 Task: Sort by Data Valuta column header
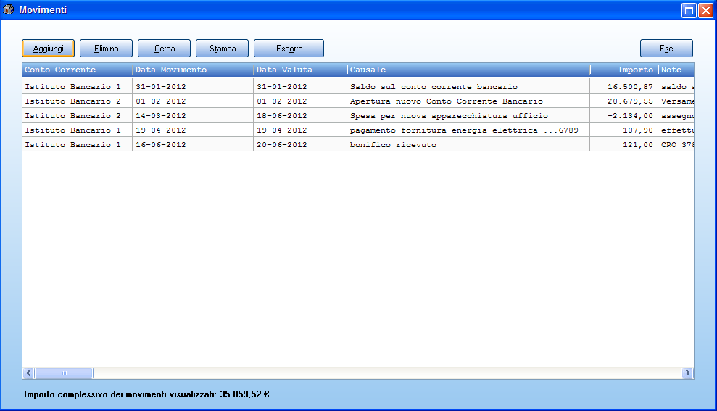[300, 70]
